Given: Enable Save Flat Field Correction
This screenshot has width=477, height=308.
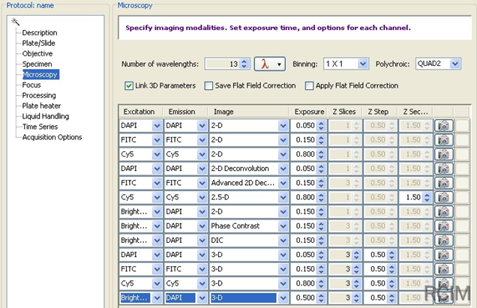Looking at the screenshot, I should [209, 85].
